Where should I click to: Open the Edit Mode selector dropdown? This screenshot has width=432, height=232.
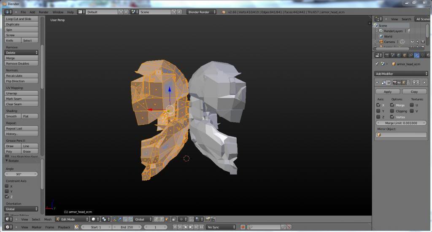(x=72, y=219)
